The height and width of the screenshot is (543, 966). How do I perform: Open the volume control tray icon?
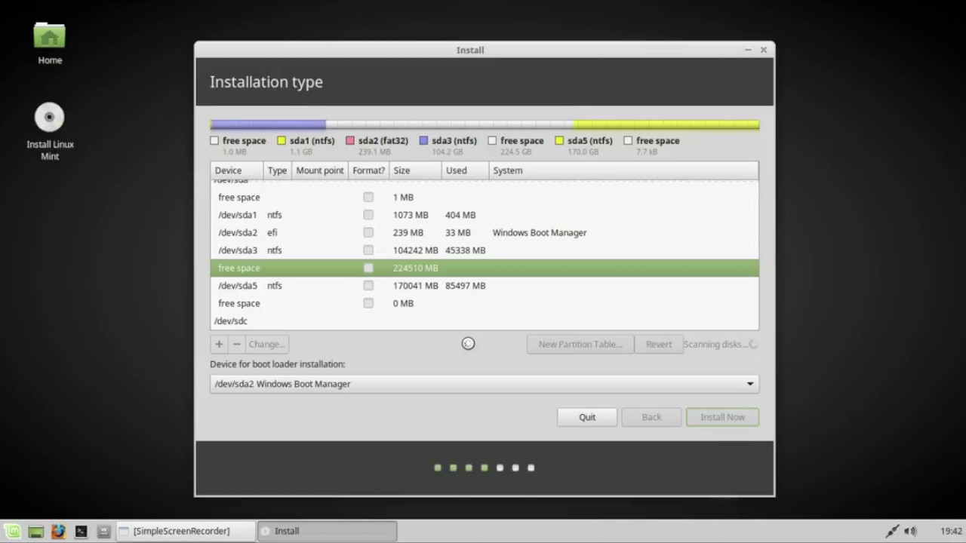[910, 531]
